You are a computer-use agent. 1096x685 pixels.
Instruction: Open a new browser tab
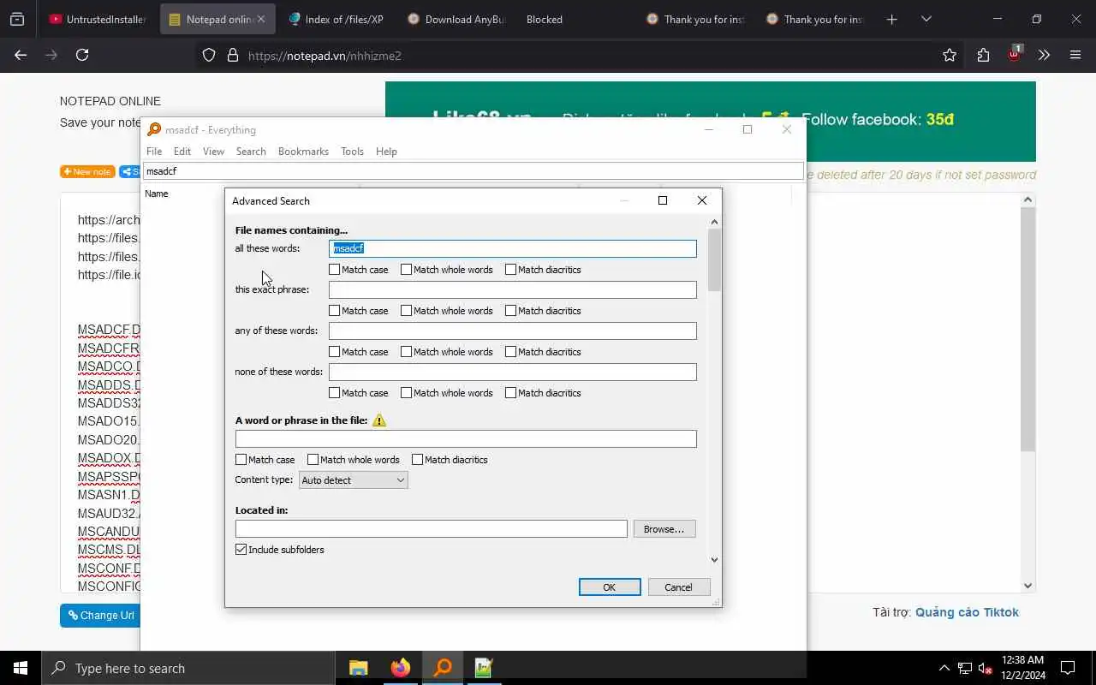point(891,19)
